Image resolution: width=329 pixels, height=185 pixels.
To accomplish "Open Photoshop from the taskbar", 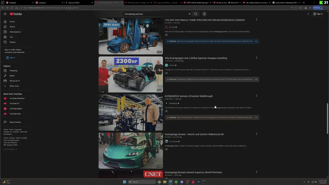I will tap(199, 182).
